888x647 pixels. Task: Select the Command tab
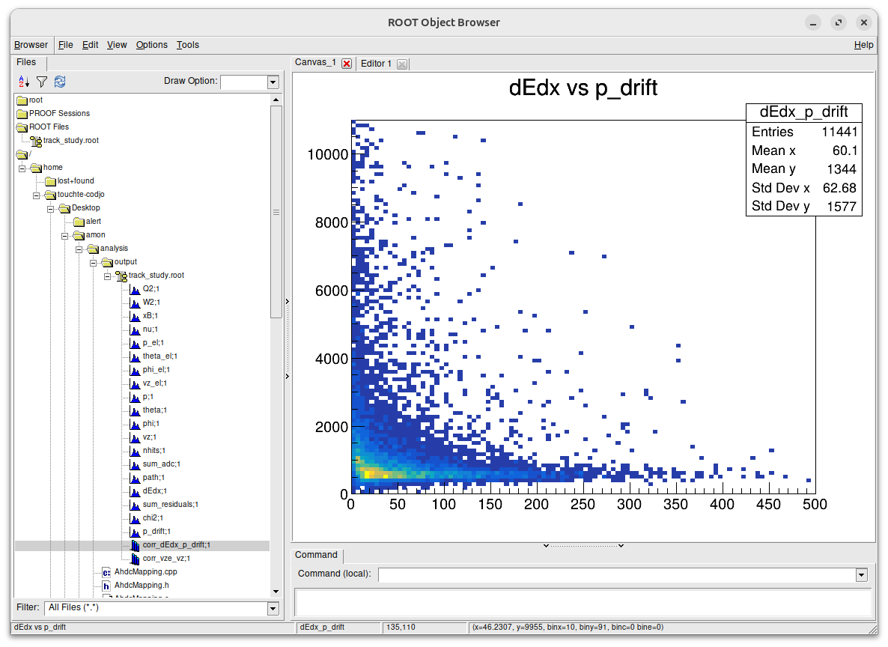pyautogui.click(x=316, y=555)
